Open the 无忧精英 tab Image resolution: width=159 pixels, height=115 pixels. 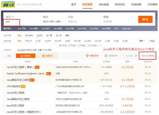pos(152,4)
